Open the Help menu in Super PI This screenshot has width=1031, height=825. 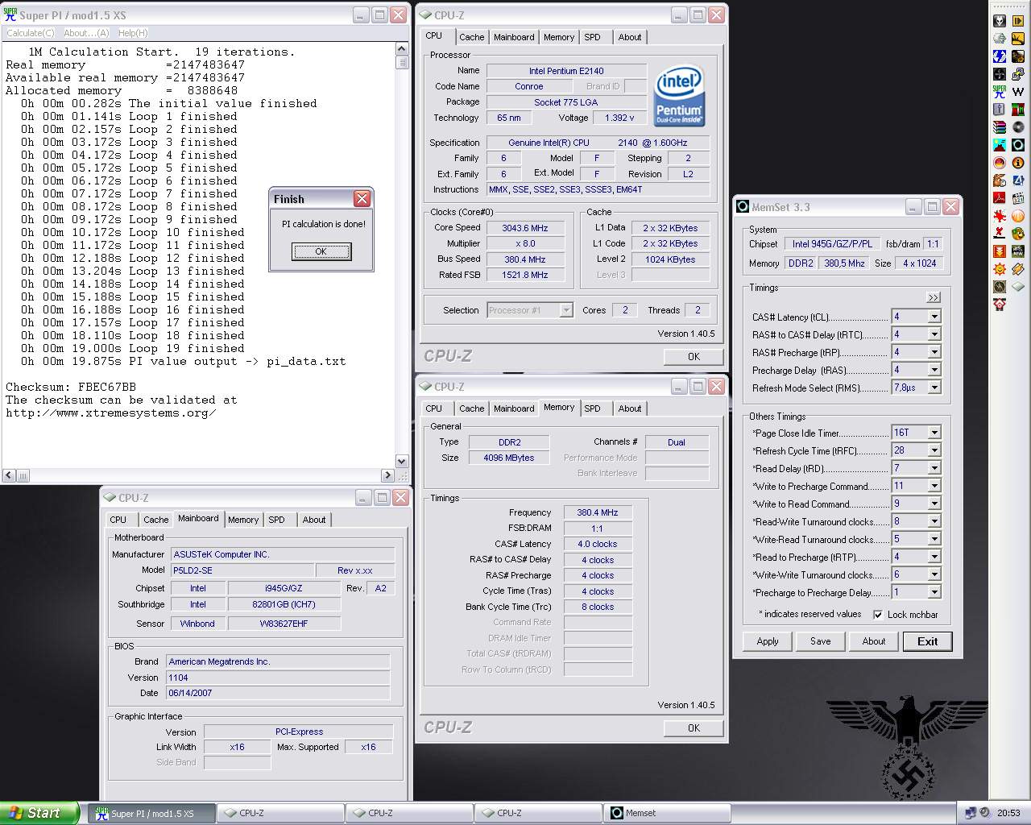pyautogui.click(x=133, y=33)
